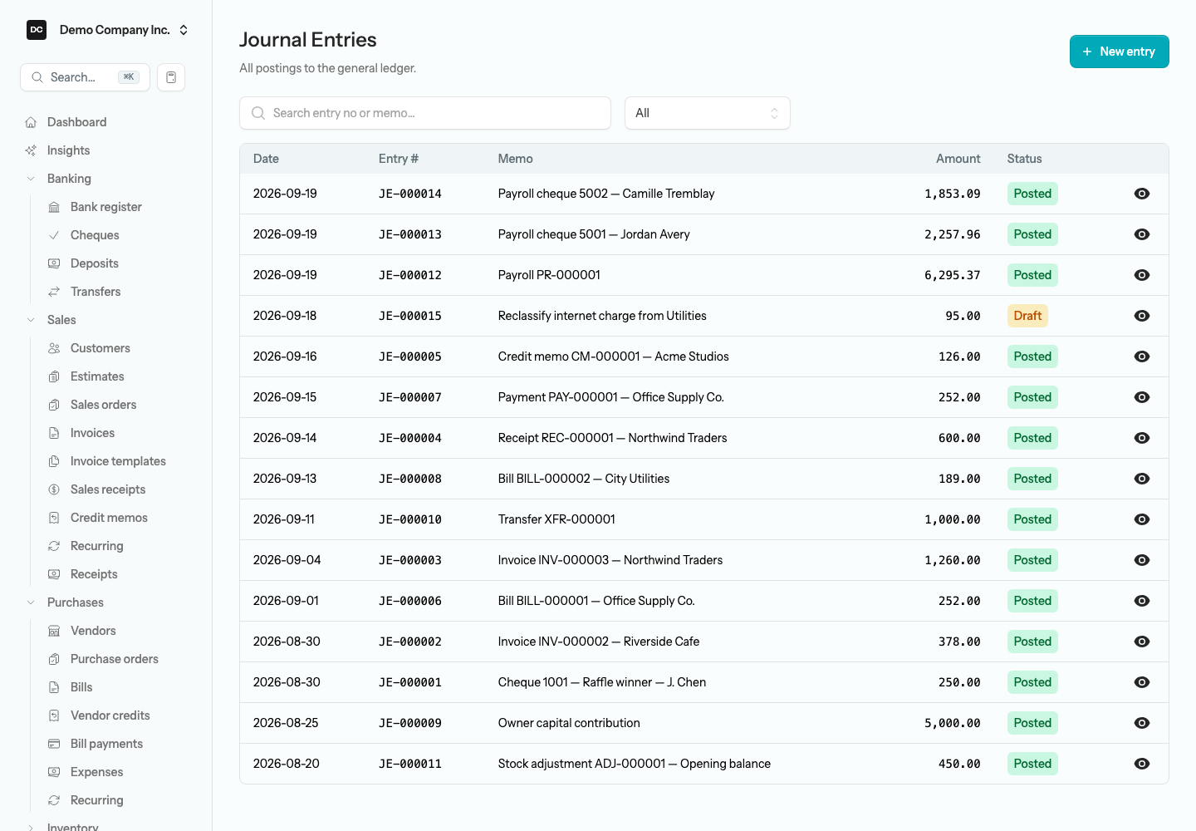
Task: Open the Demo Company Inc. switcher
Action: coord(108,30)
